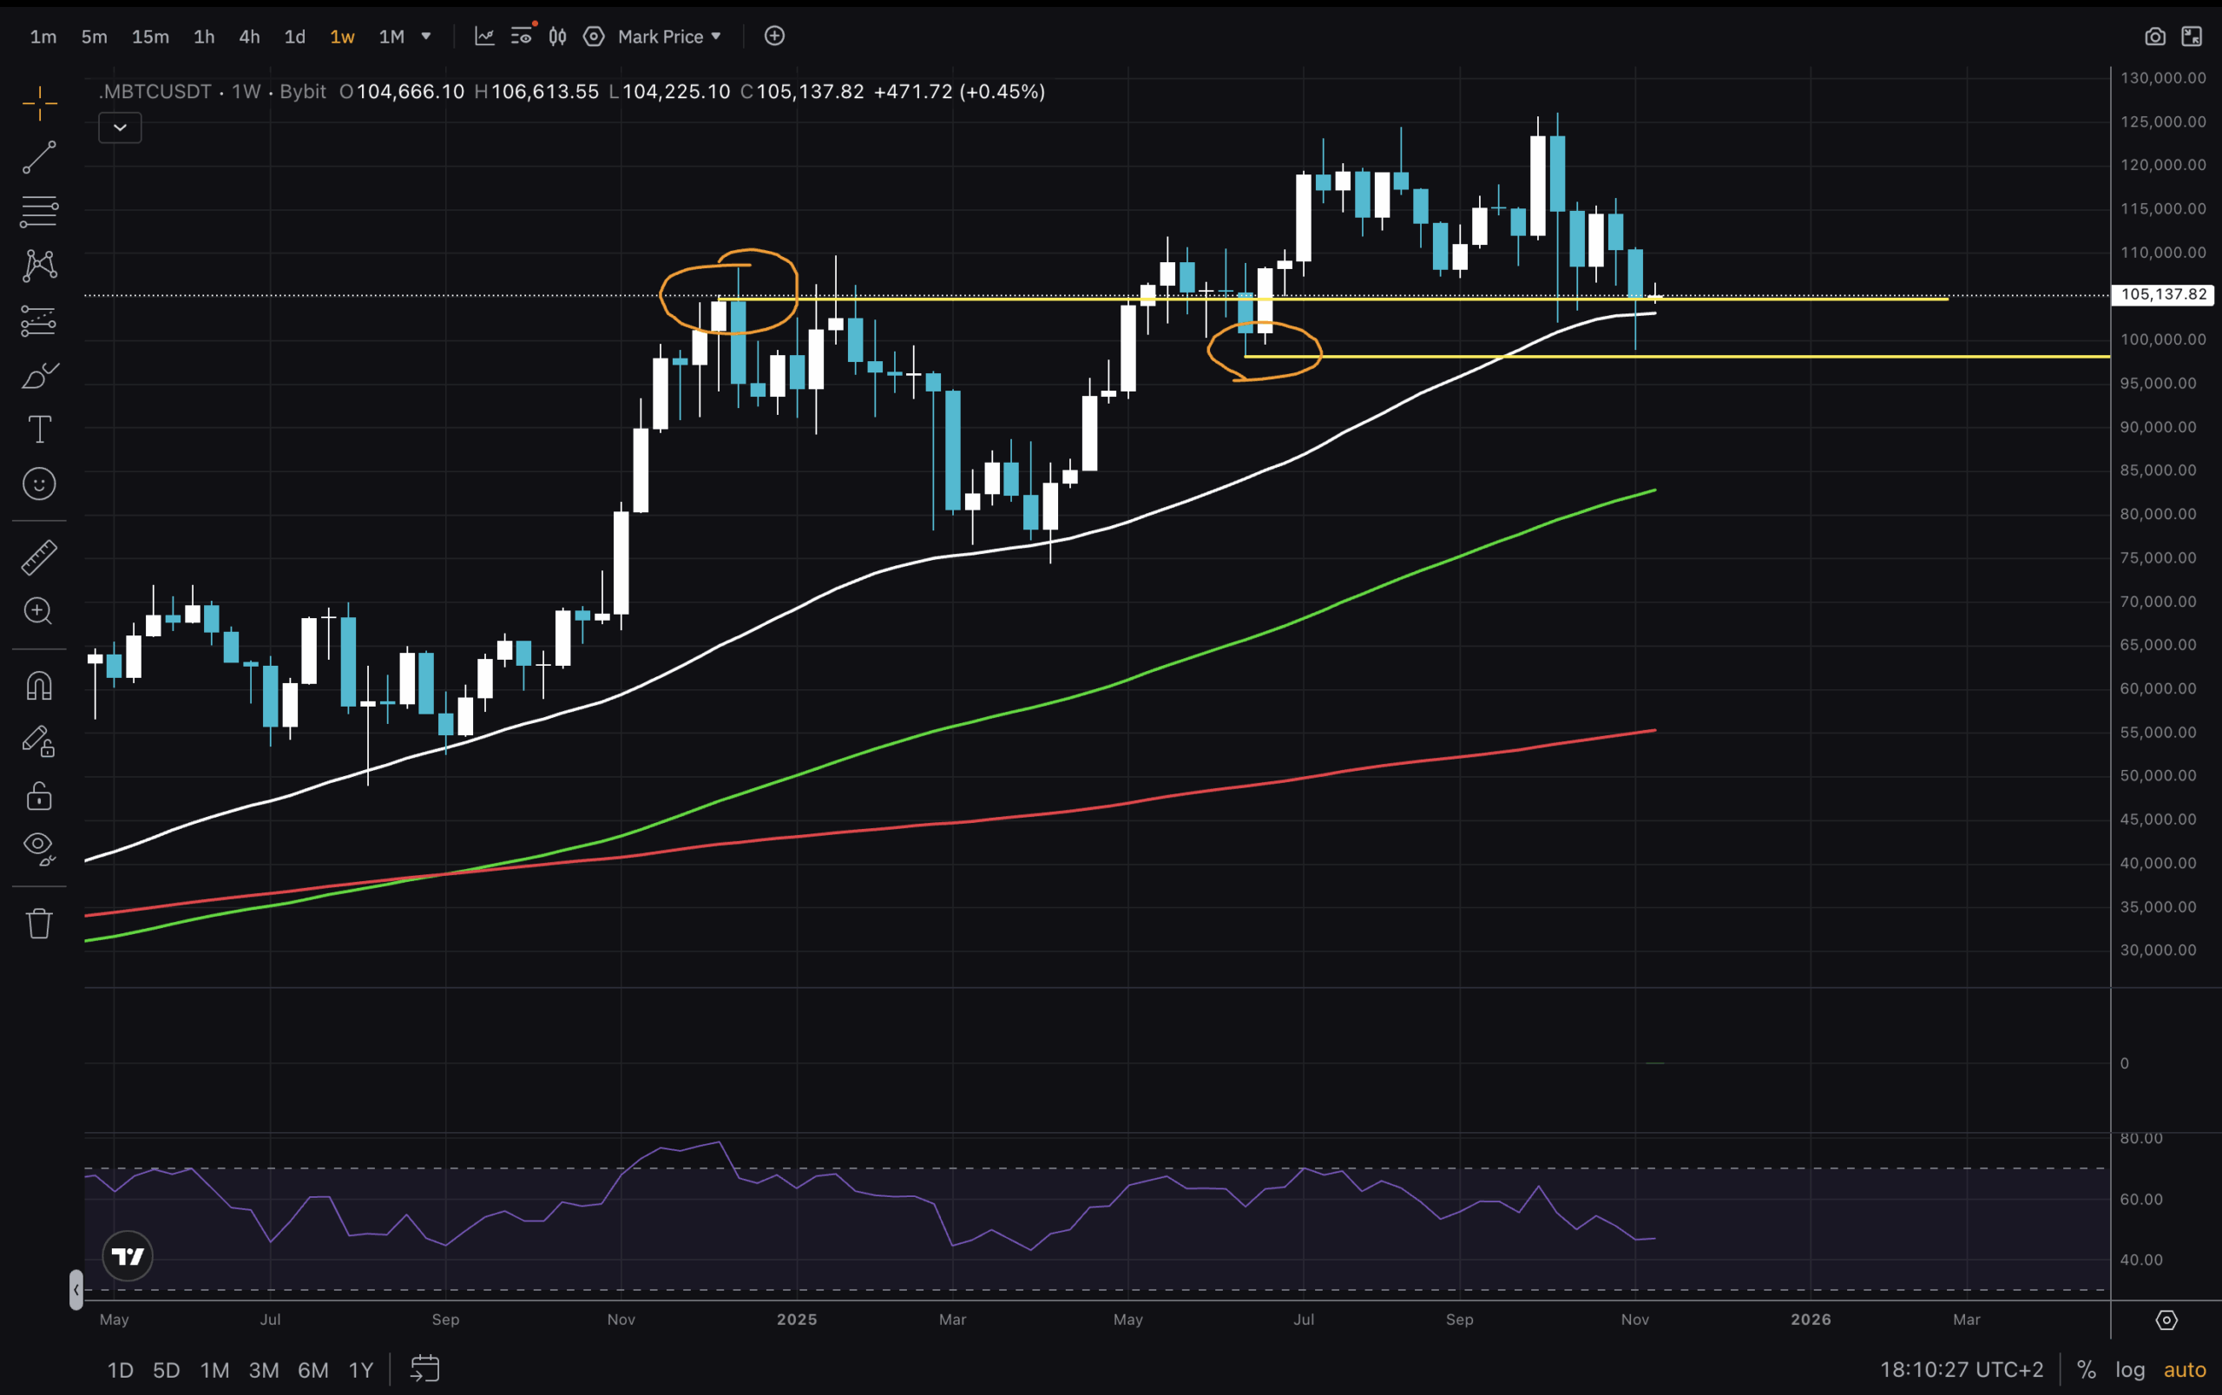2222x1395 pixels.
Task: Expand the collapsed indicator legend chevron
Action: point(120,128)
